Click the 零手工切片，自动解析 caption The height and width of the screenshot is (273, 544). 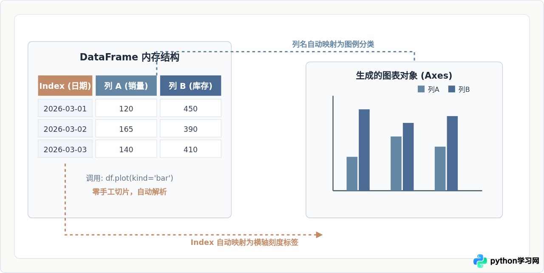click(130, 192)
